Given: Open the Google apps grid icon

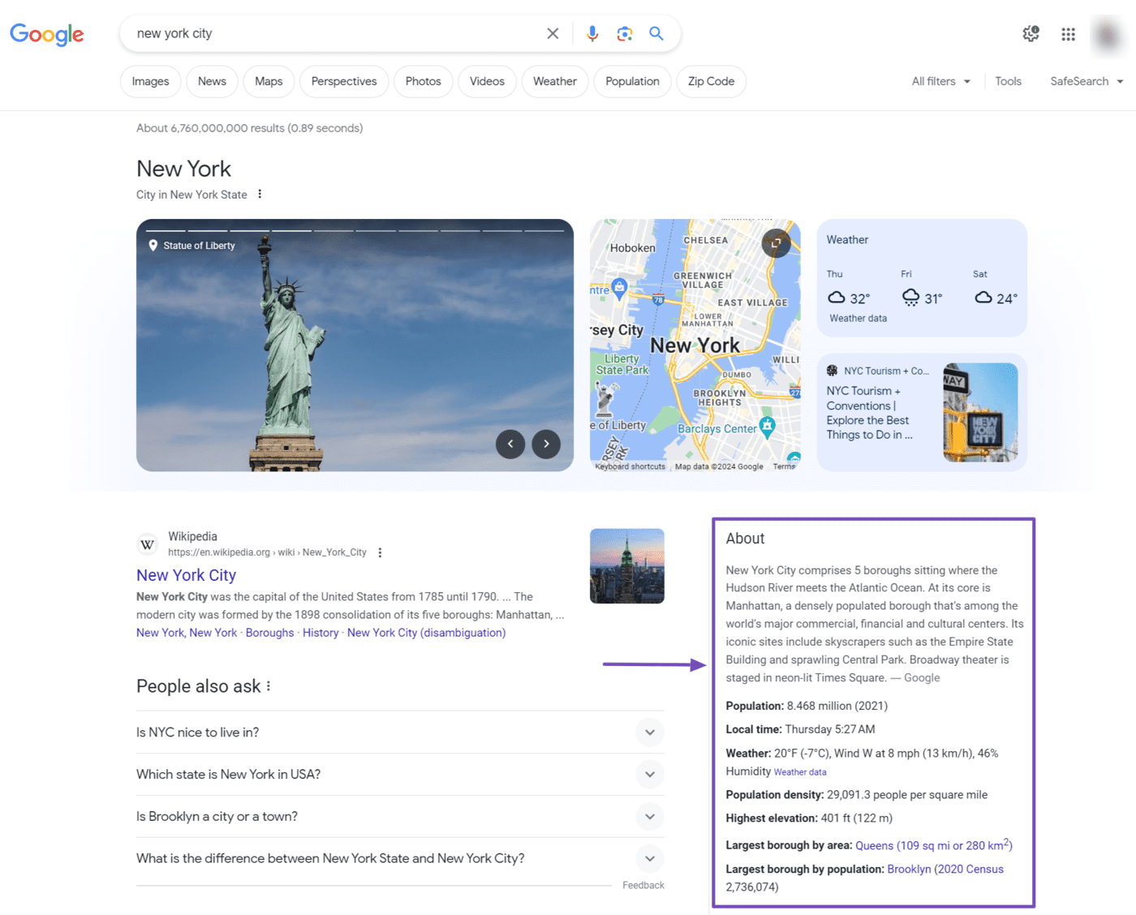Looking at the screenshot, I should point(1068,34).
